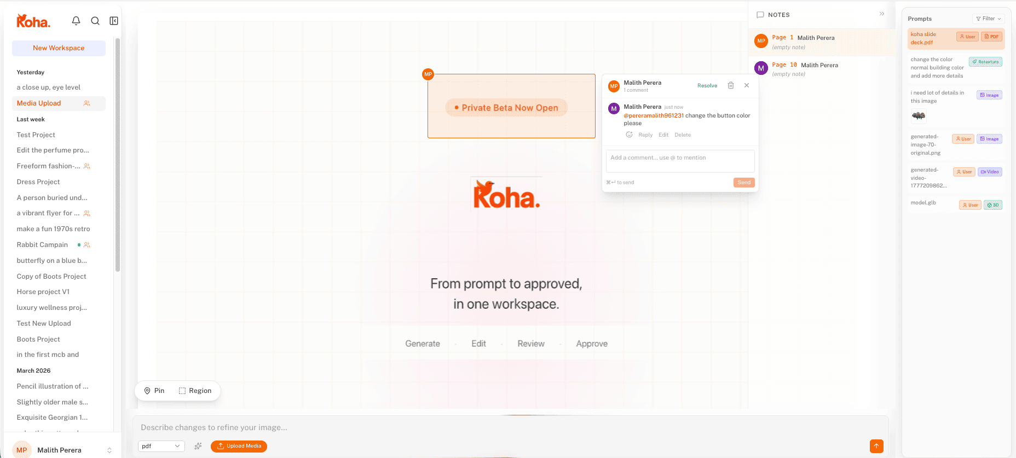Click the User tag on generated-image-70-original.png
This screenshot has height=458, width=1016.
[963, 139]
